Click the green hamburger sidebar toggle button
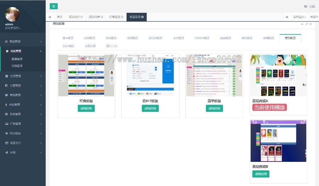The image size is (319, 186). click(54, 6)
